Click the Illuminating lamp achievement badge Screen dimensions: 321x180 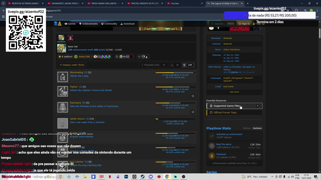click(62, 77)
